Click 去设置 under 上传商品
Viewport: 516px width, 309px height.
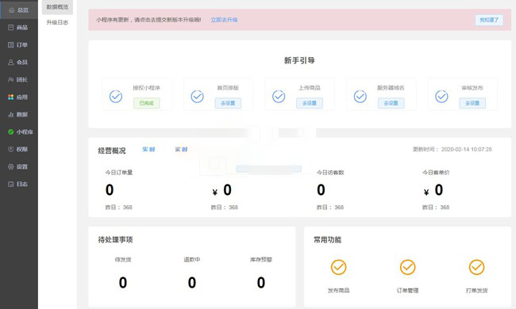(x=310, y=103)
